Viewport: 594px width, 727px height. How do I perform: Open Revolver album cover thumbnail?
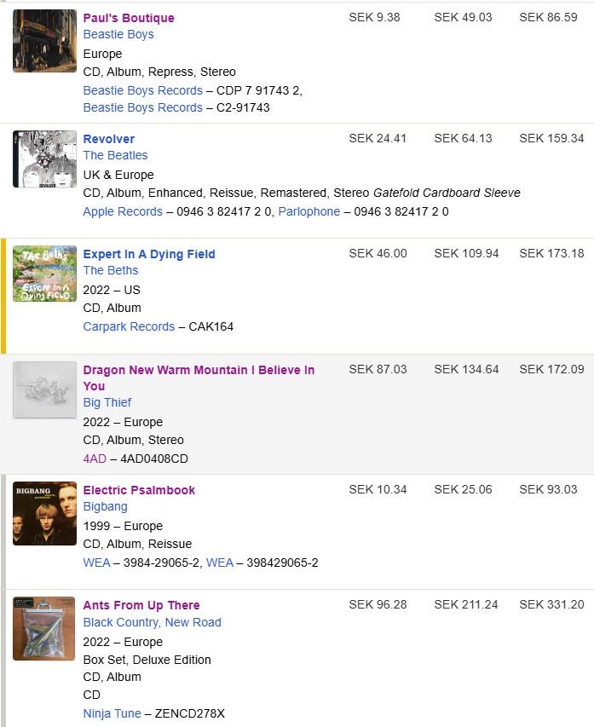44,159
